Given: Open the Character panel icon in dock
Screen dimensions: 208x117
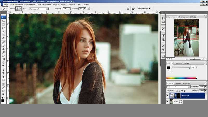Looking at the screenshot, I should 163,46.
